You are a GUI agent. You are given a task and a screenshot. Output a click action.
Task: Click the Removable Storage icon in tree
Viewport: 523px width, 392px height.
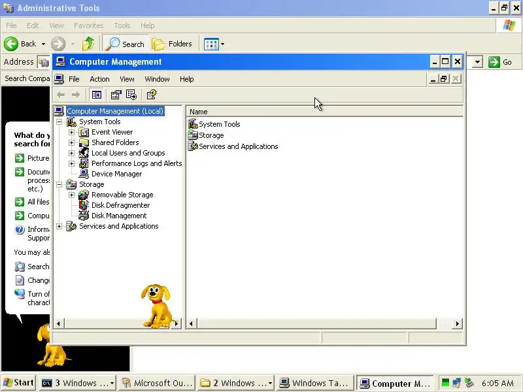point(84,195)
